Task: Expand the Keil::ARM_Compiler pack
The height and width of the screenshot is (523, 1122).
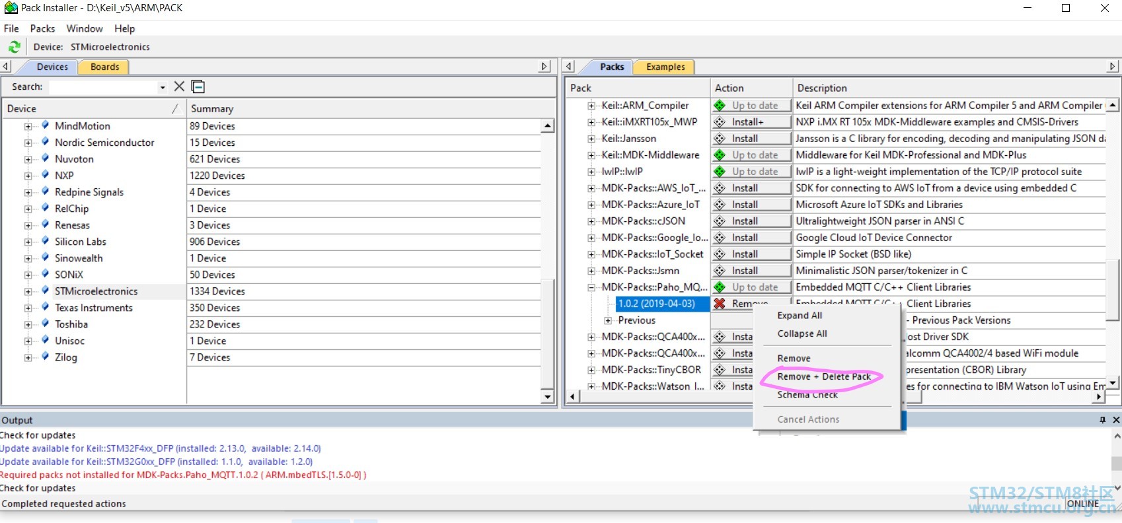Action: tap(591, 106)
